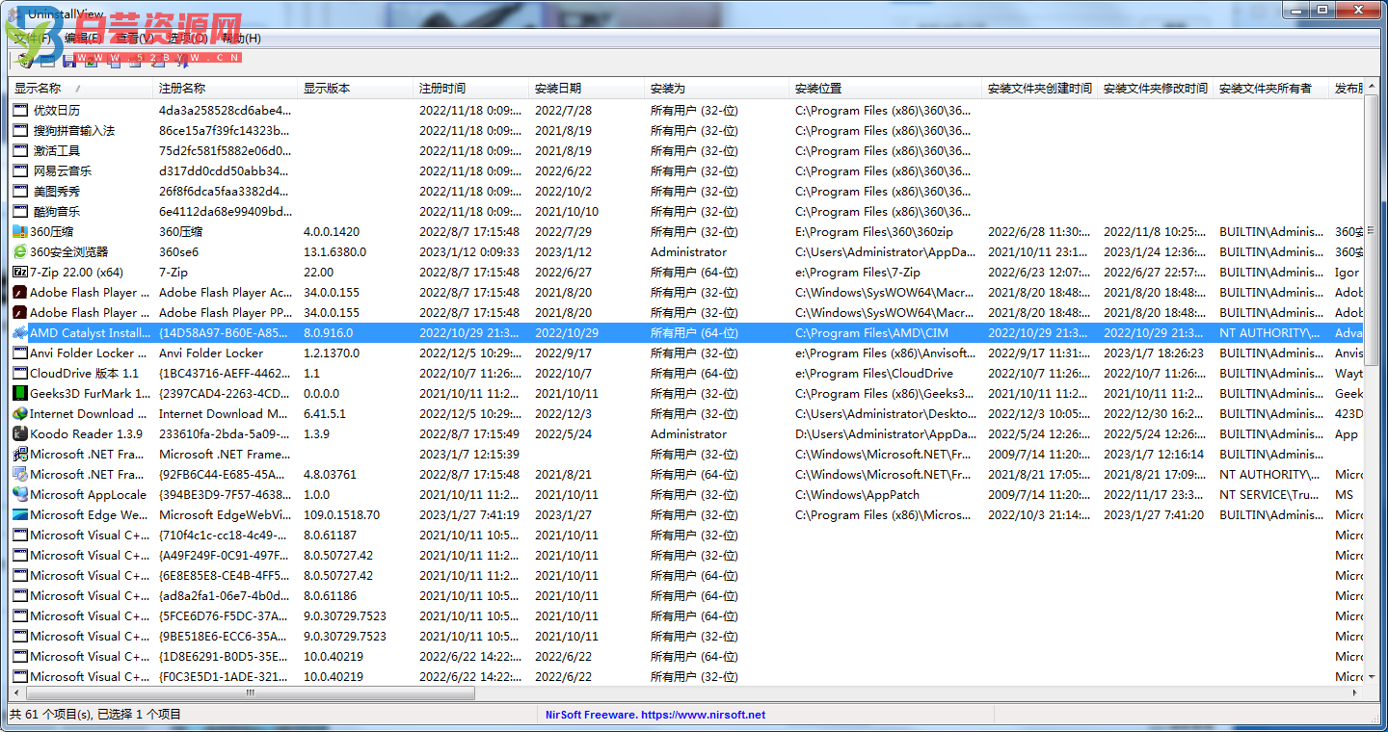Click registry name 233610fa-2bda-5a09
This screenshot has height=732, width=1388.
click(224, 433)
